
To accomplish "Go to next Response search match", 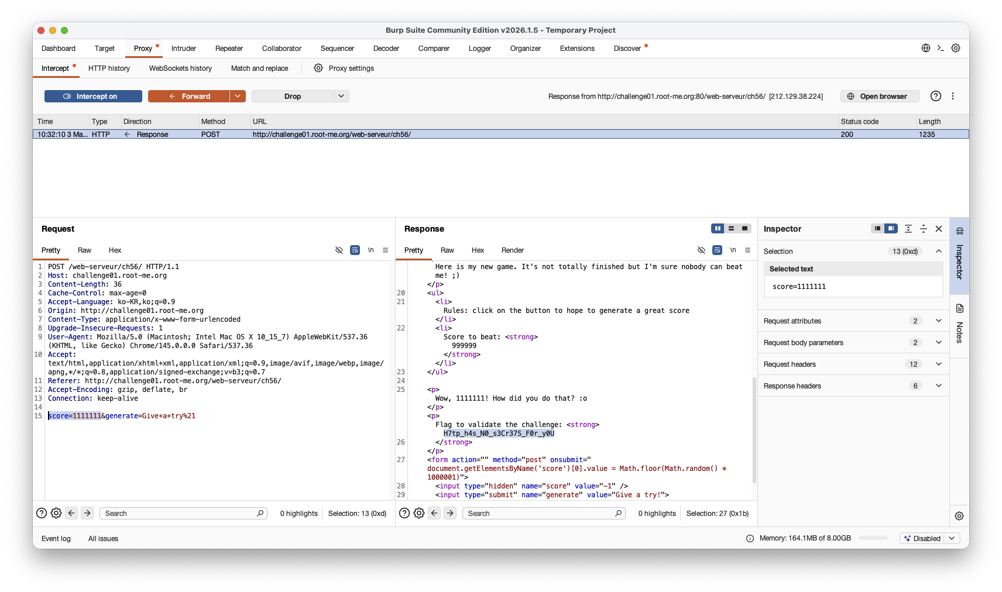I will coord(450,513).
